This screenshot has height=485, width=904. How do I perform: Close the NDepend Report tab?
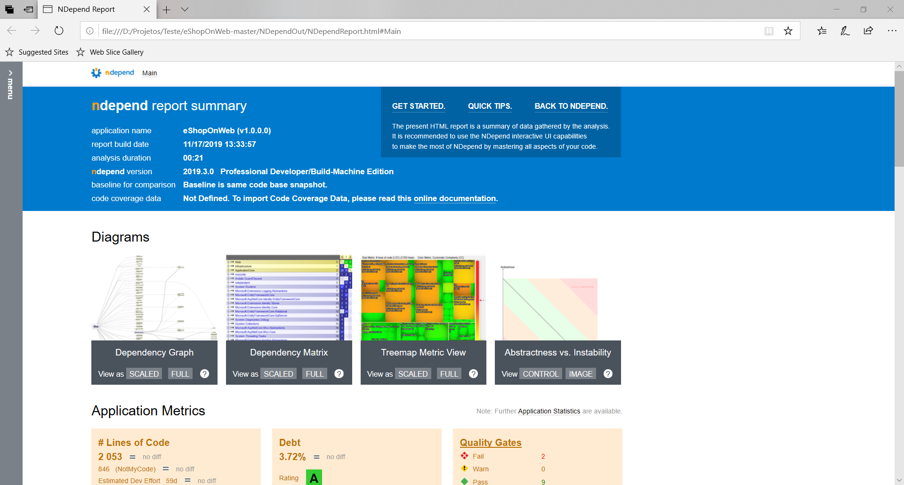tap(146, 9)
